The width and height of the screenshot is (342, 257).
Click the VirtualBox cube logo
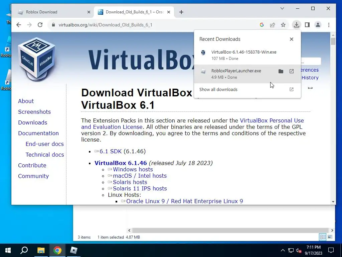[x=36, y=59]
